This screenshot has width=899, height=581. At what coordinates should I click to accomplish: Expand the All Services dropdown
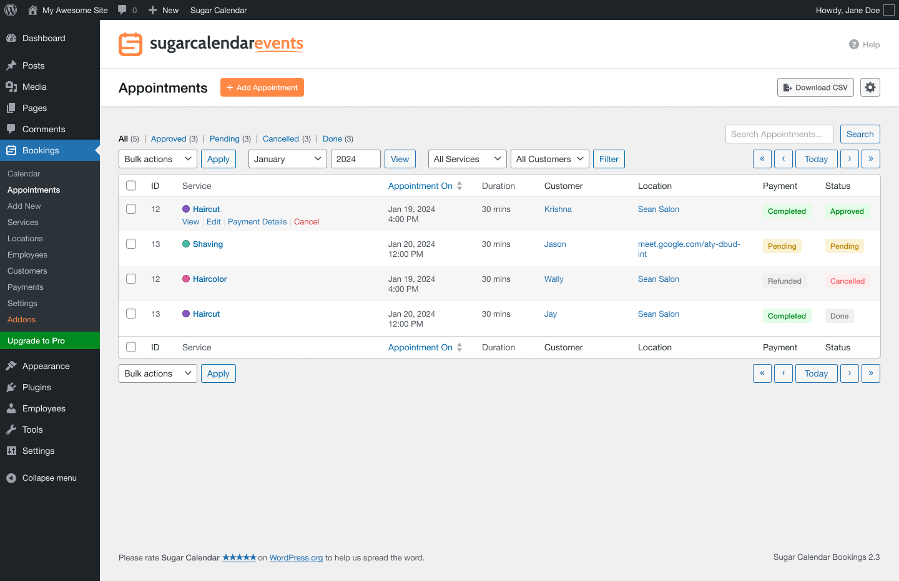click(x=467, y=158)
